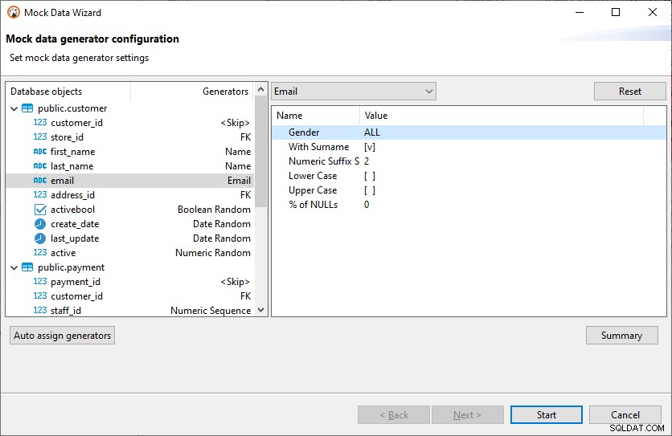Click the ABC icon beside first_name
Screen dimensions: 672x436
click(x=40, y=152)
